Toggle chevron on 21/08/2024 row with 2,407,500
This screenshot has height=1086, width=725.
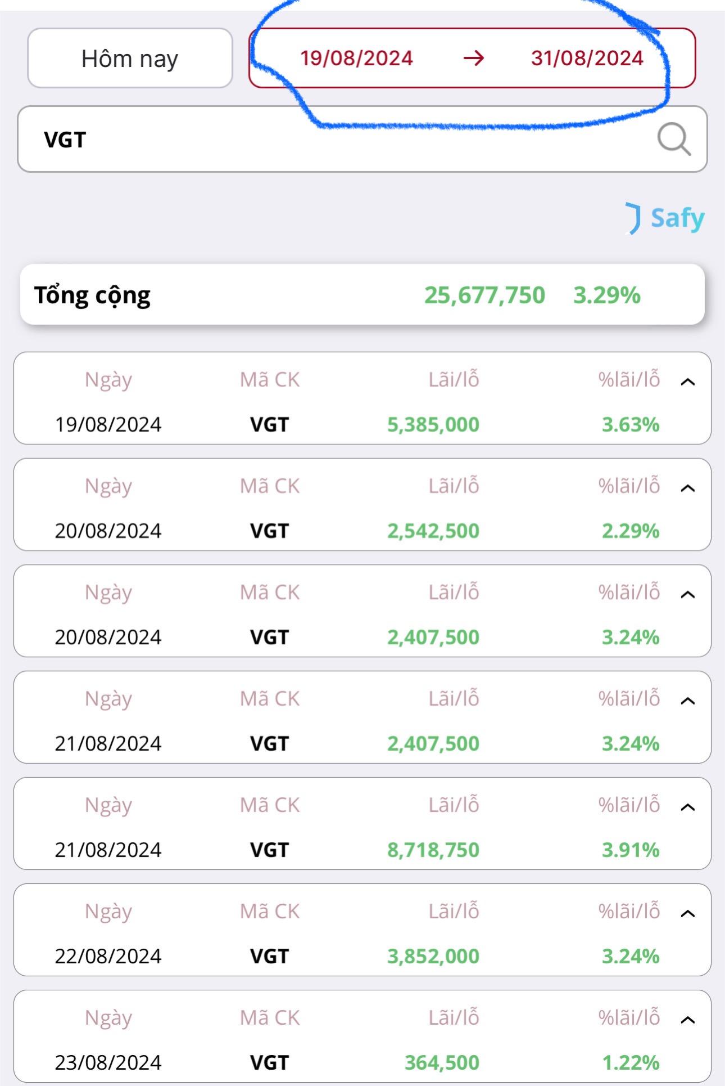[x=687, y=701]
